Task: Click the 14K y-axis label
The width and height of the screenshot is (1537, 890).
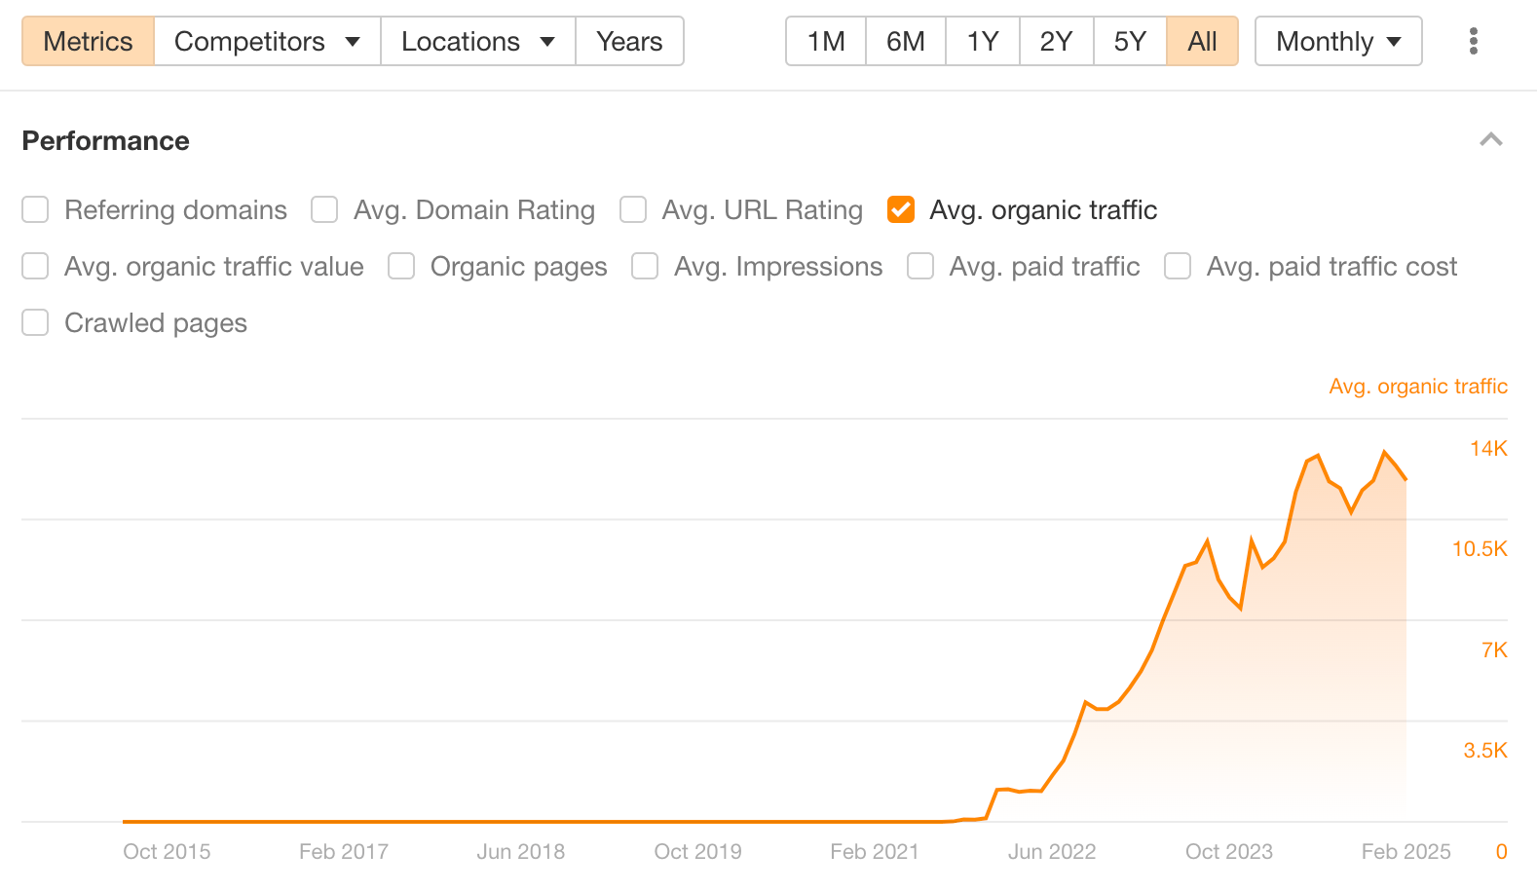Action: click(x=1488, y=449)
